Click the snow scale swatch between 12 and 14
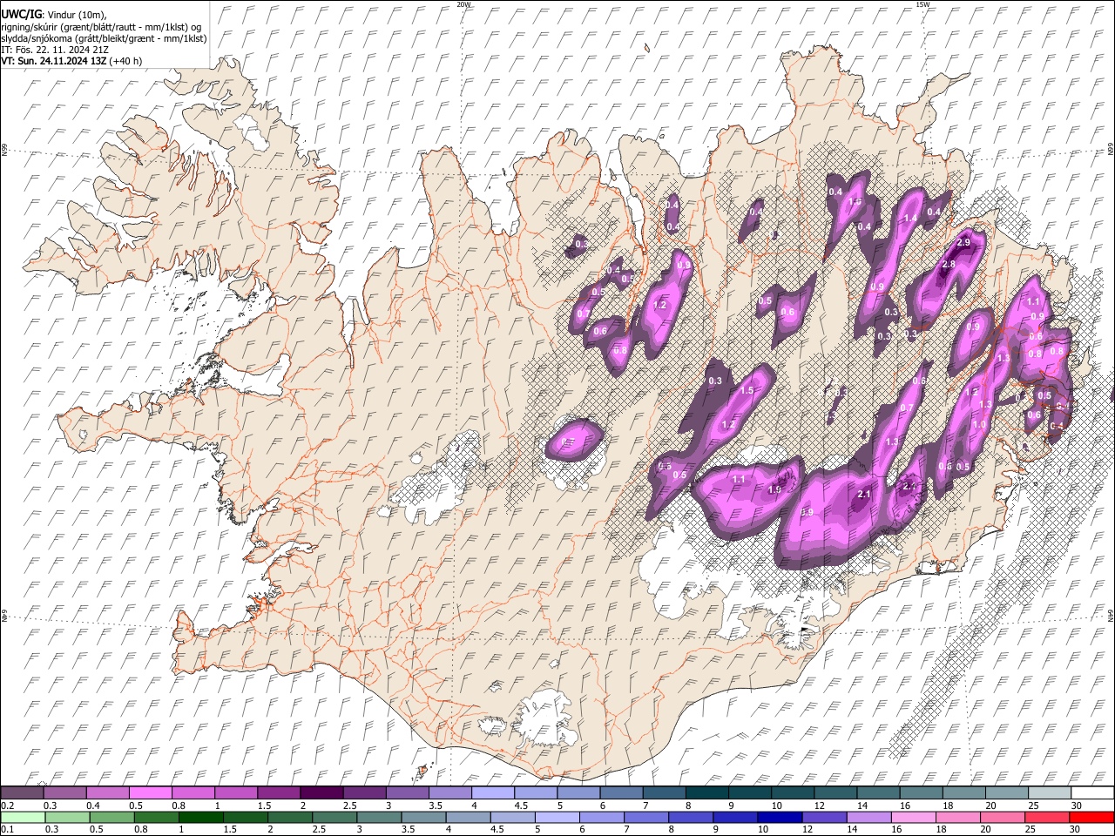The width and height of the screenshot is (1115, 836). [x=834, y=793]
